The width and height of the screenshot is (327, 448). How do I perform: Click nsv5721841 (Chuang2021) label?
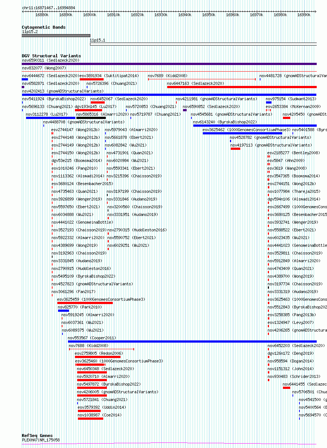click(102, 400)
